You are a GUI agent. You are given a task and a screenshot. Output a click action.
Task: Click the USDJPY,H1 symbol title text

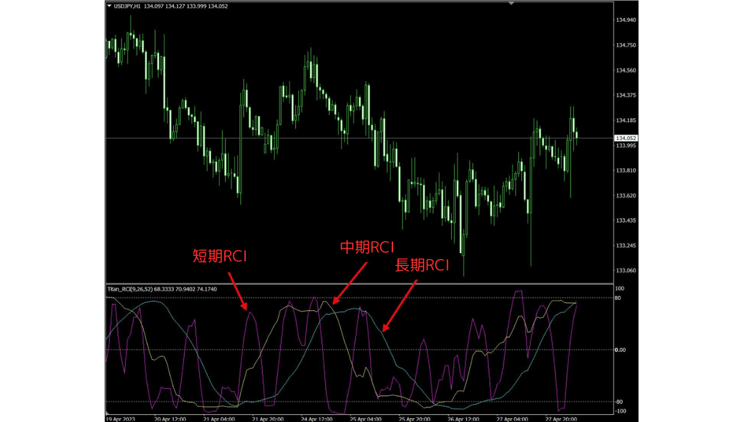tap(127, 6)
